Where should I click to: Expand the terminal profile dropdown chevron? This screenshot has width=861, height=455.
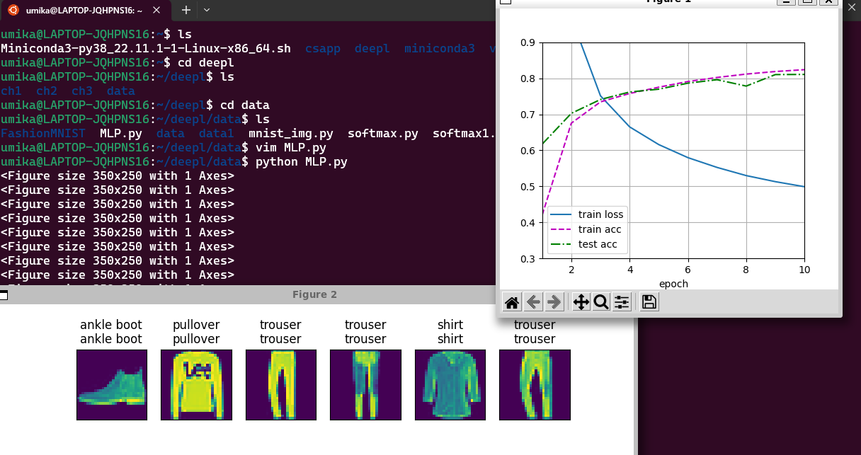click(x=206, y=11)
